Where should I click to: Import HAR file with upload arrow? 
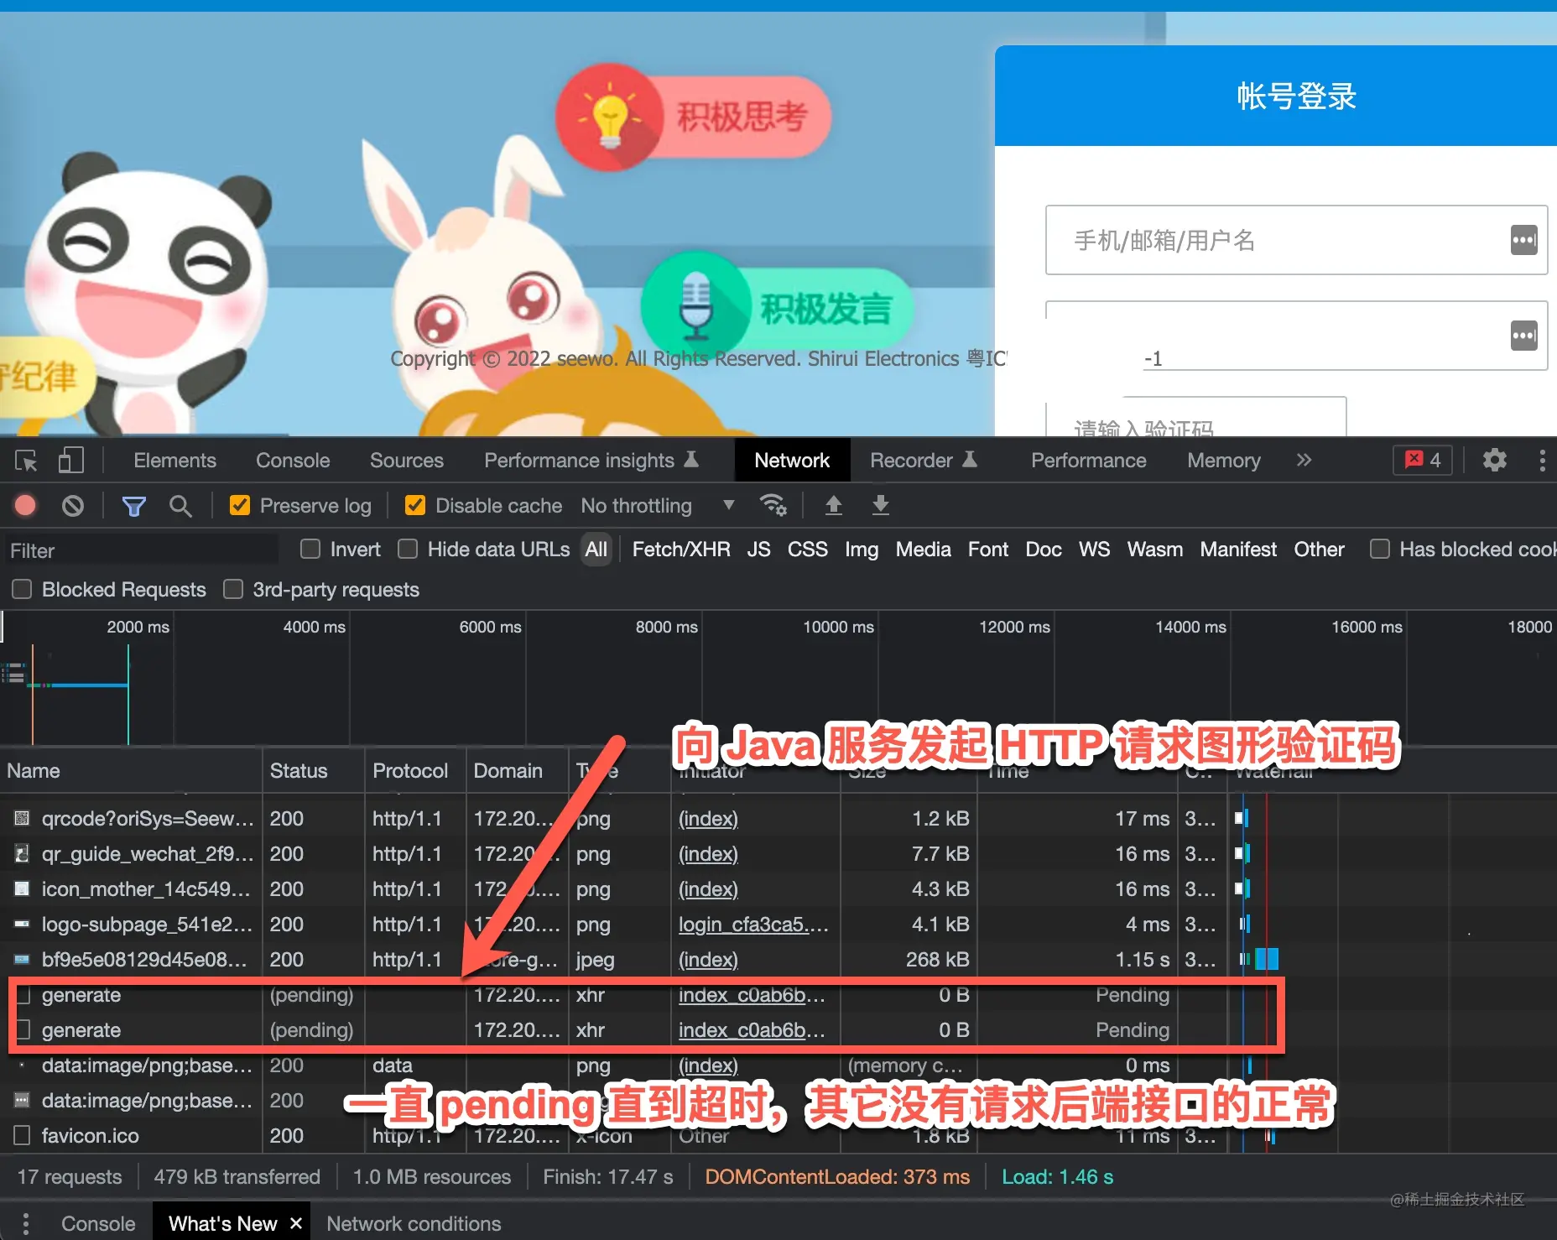833,505
